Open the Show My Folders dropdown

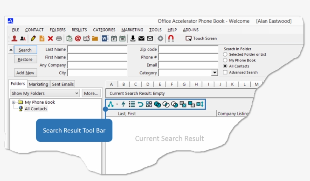coord(45,93)
